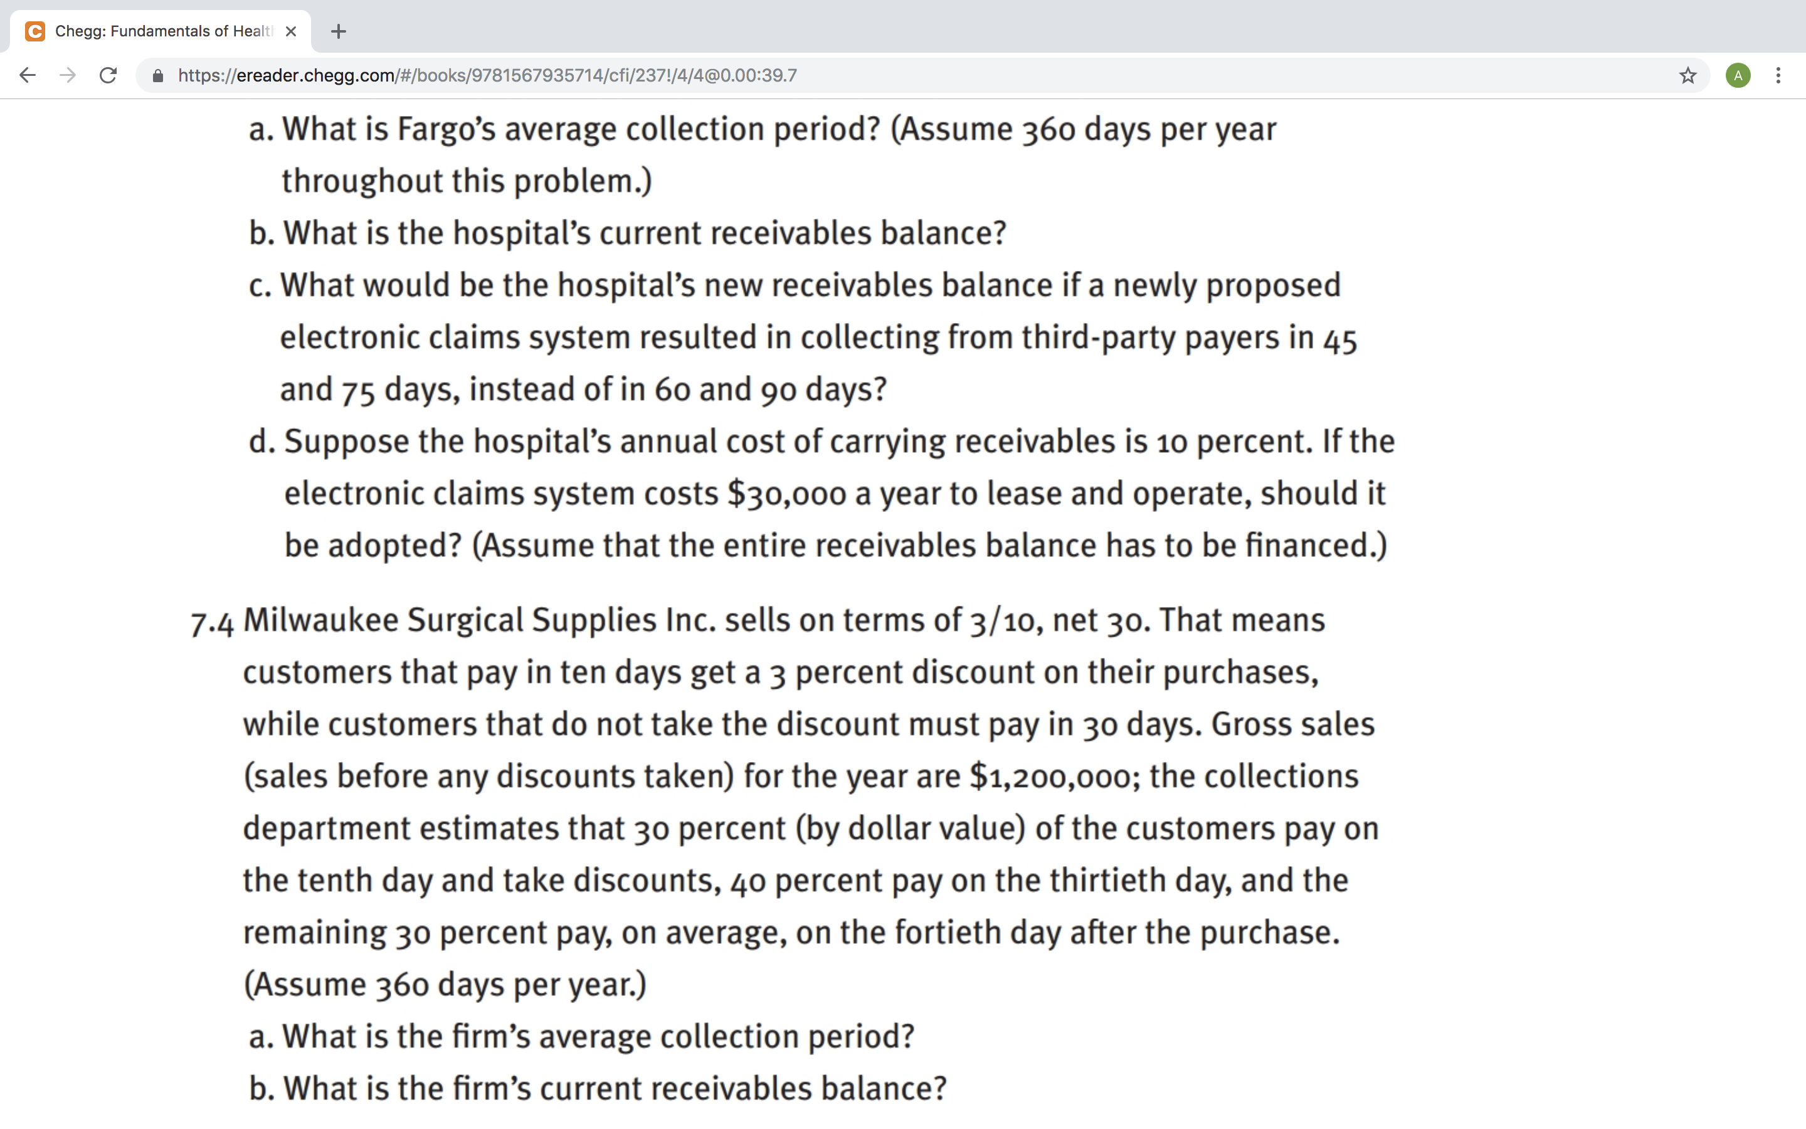Click the Chegg favicon on the tab

(34, 31)
